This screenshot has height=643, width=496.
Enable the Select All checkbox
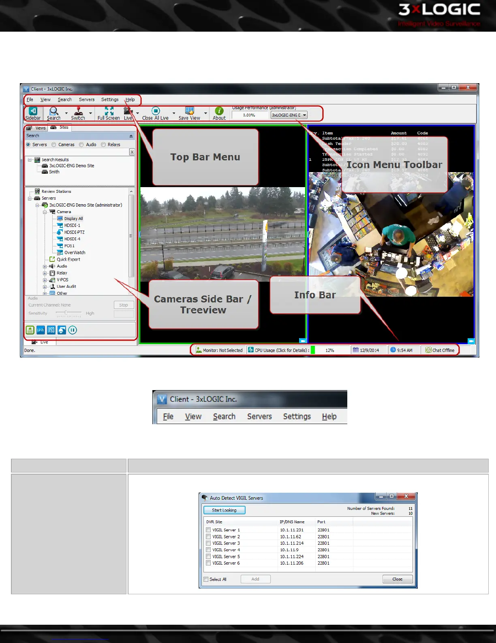point(206,579)
